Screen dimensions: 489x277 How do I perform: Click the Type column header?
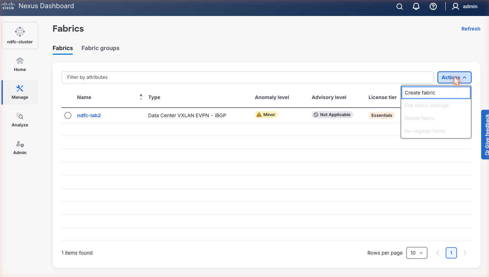point(154,97)
